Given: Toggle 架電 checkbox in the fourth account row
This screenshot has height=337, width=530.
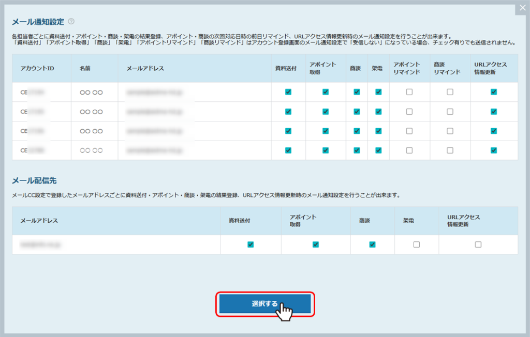Looking at the screenshot, I should click(x=378, y=150).
